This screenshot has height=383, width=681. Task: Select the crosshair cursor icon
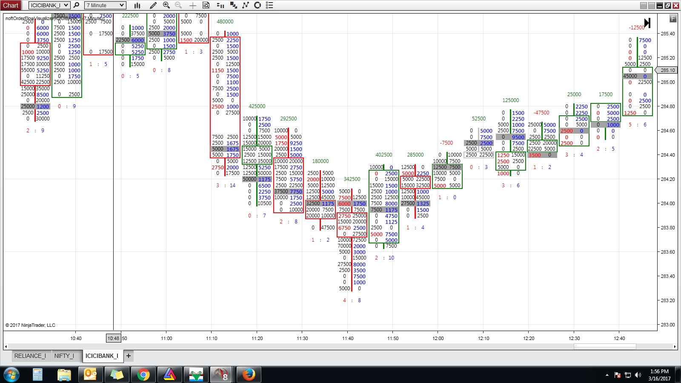pyautogui.click(x=193, y=5)
